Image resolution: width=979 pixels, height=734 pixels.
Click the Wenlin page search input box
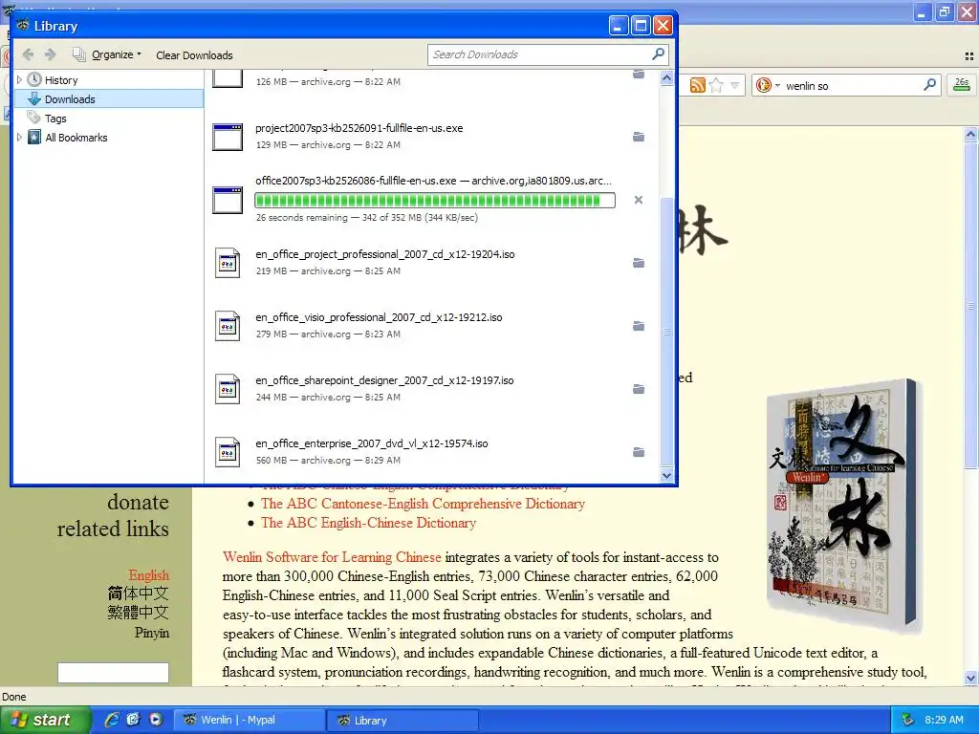[113, 673]
